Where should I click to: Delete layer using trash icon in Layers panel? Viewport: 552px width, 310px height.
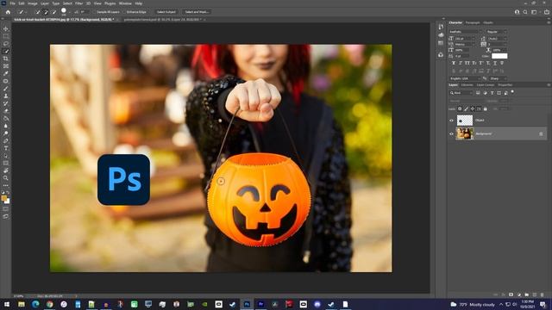point(543,294)
